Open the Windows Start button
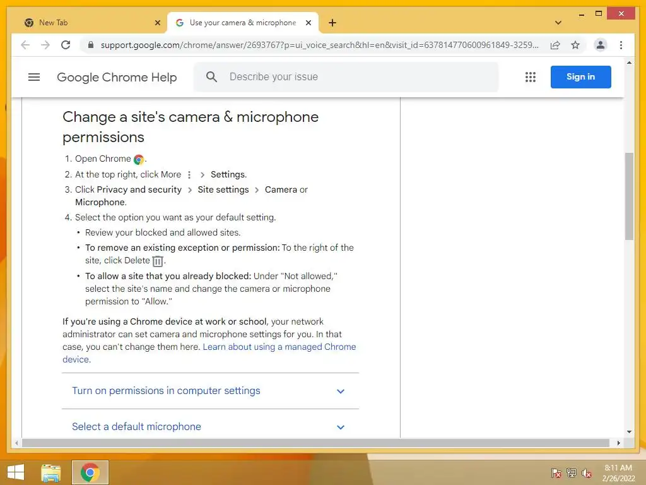This screenshot has height=485, width=646. [x=16, y=472]
